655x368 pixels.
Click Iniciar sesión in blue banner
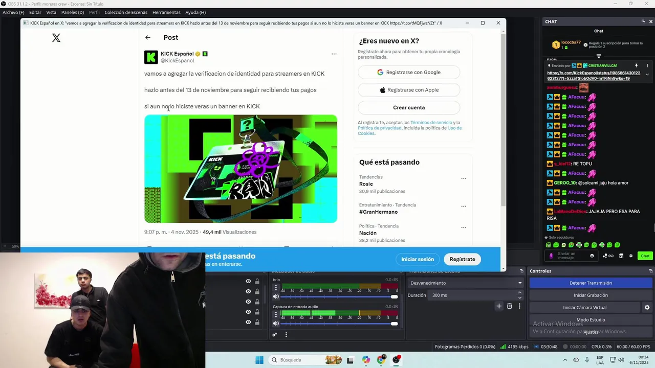point(418,259)
